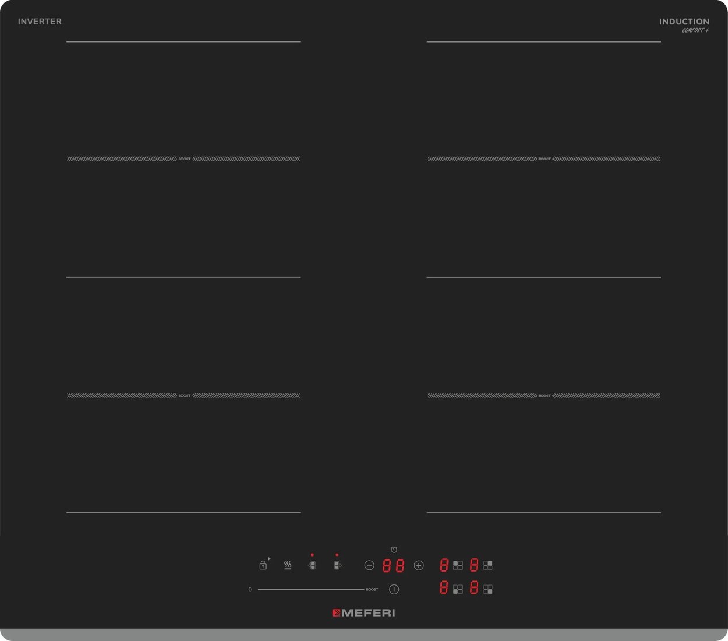
Task: Toggle the left bridge zone icon
Action: (x=312, y=565)
